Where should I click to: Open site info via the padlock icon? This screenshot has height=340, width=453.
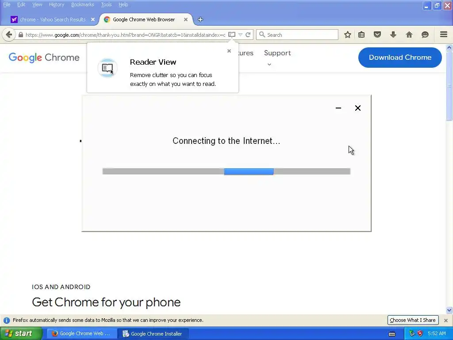pyautogui.click(x=20, y=35)
